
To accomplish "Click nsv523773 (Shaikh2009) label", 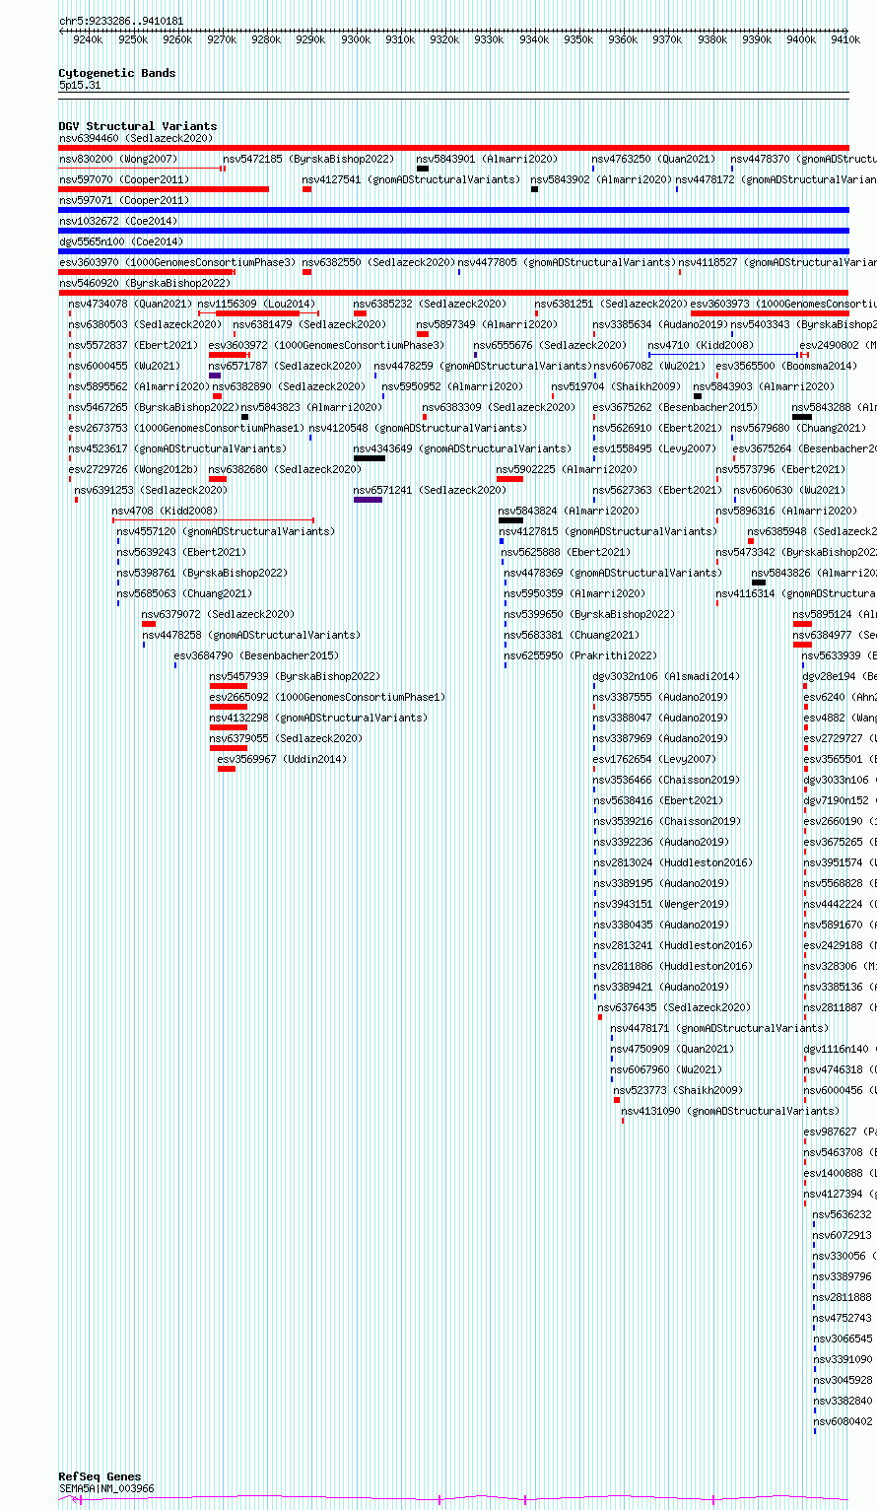I will pyautogui.click(x=679, y=1091).
